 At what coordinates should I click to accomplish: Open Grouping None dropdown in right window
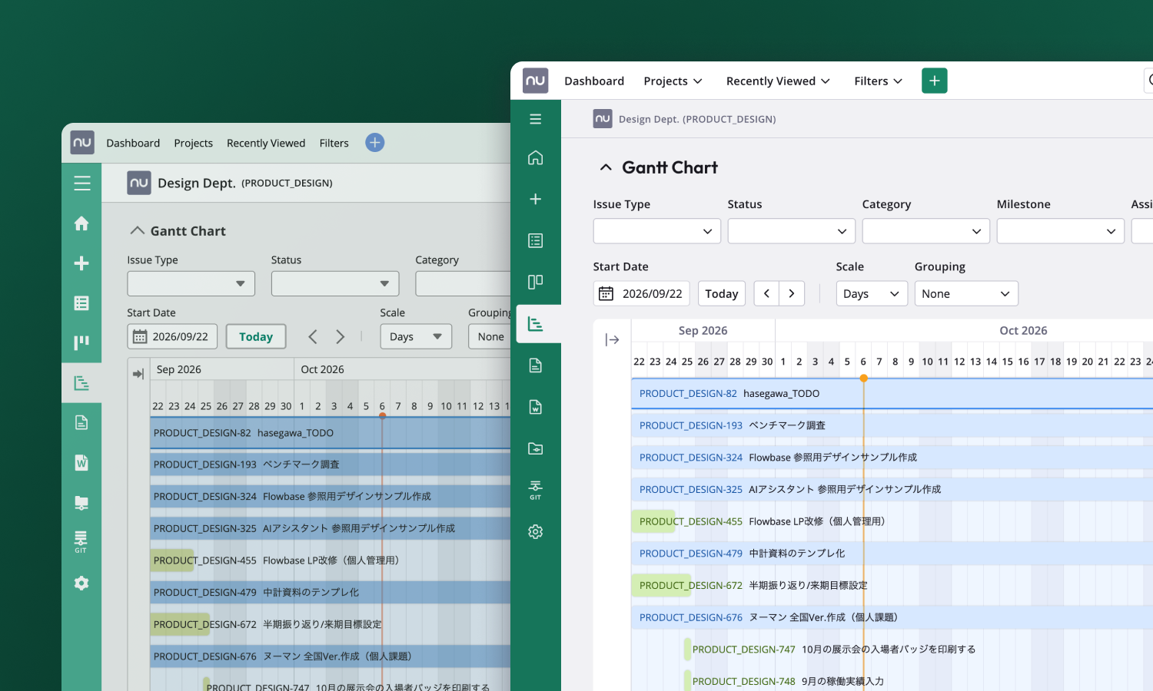pyautogui.click(x=966, y=293)
